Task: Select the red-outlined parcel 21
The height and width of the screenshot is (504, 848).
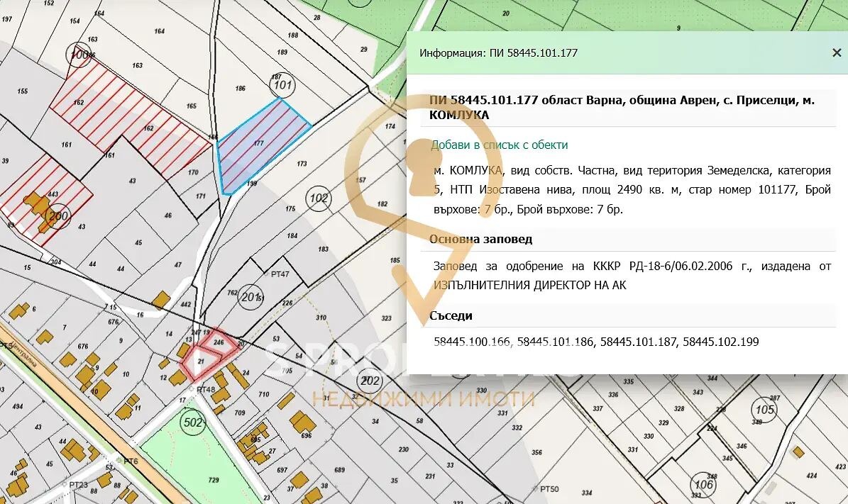Action: pos(201,362)
